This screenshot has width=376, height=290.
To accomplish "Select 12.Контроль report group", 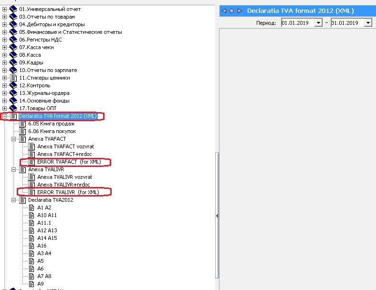I will coord(35,85).
